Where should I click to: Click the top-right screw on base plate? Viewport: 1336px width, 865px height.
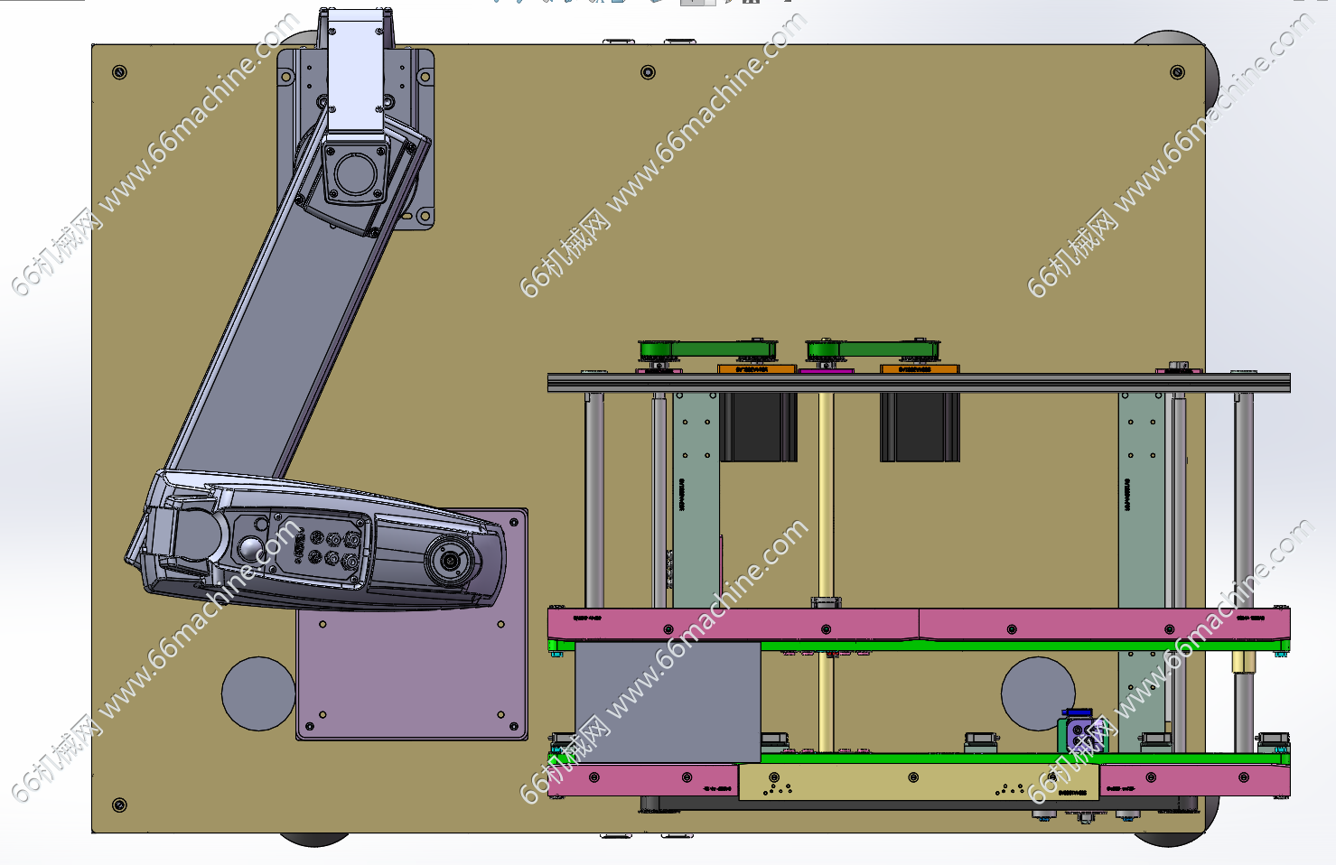click(1176, 72)
